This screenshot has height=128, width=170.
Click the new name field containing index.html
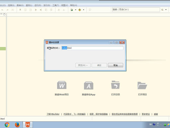[92, 48]
